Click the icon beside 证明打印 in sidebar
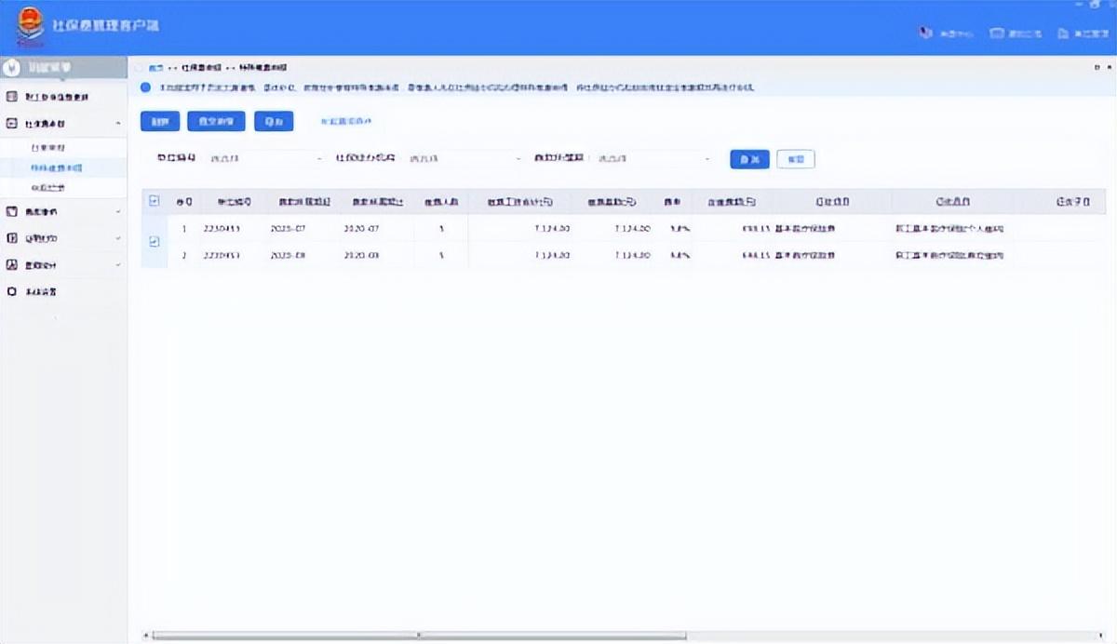1117x644 pixels. pyautogui.click(x=12, y=238)
